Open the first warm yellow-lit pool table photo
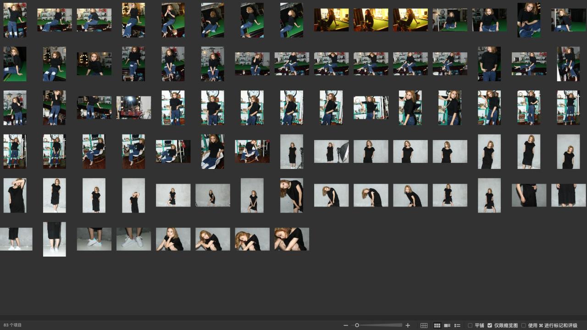The width and height of the screenshot is (587, 330). coord(331,20)
